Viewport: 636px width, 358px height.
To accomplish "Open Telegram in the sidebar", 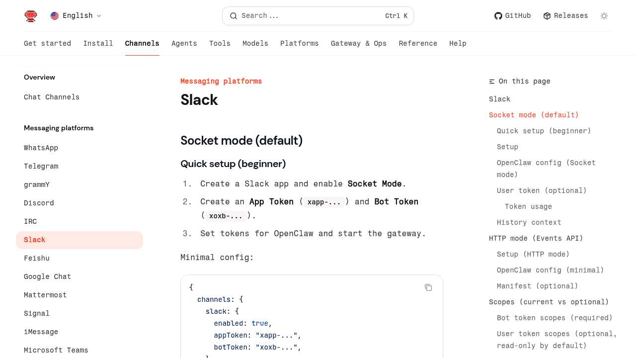I will click(41, 166).
